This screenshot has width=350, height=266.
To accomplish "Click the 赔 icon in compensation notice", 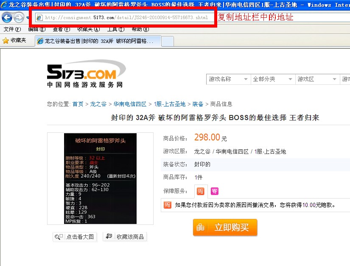I will [x=168, y=205].
